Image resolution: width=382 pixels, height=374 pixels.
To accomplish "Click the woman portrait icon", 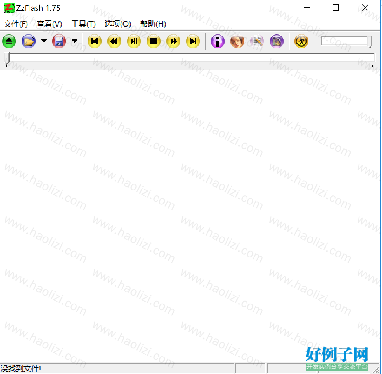I will tap(237, 41).
